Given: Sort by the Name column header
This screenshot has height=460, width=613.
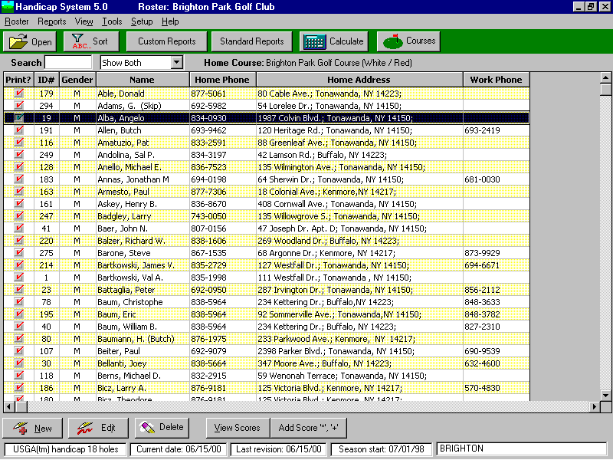Looking at the screenshot, I should (x=142, y=80).
